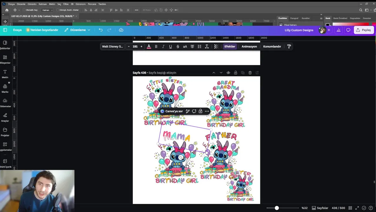This screenshot has height=212, width=376.
Task: Open comments speech bubble icon
Action: pos(348,30)
